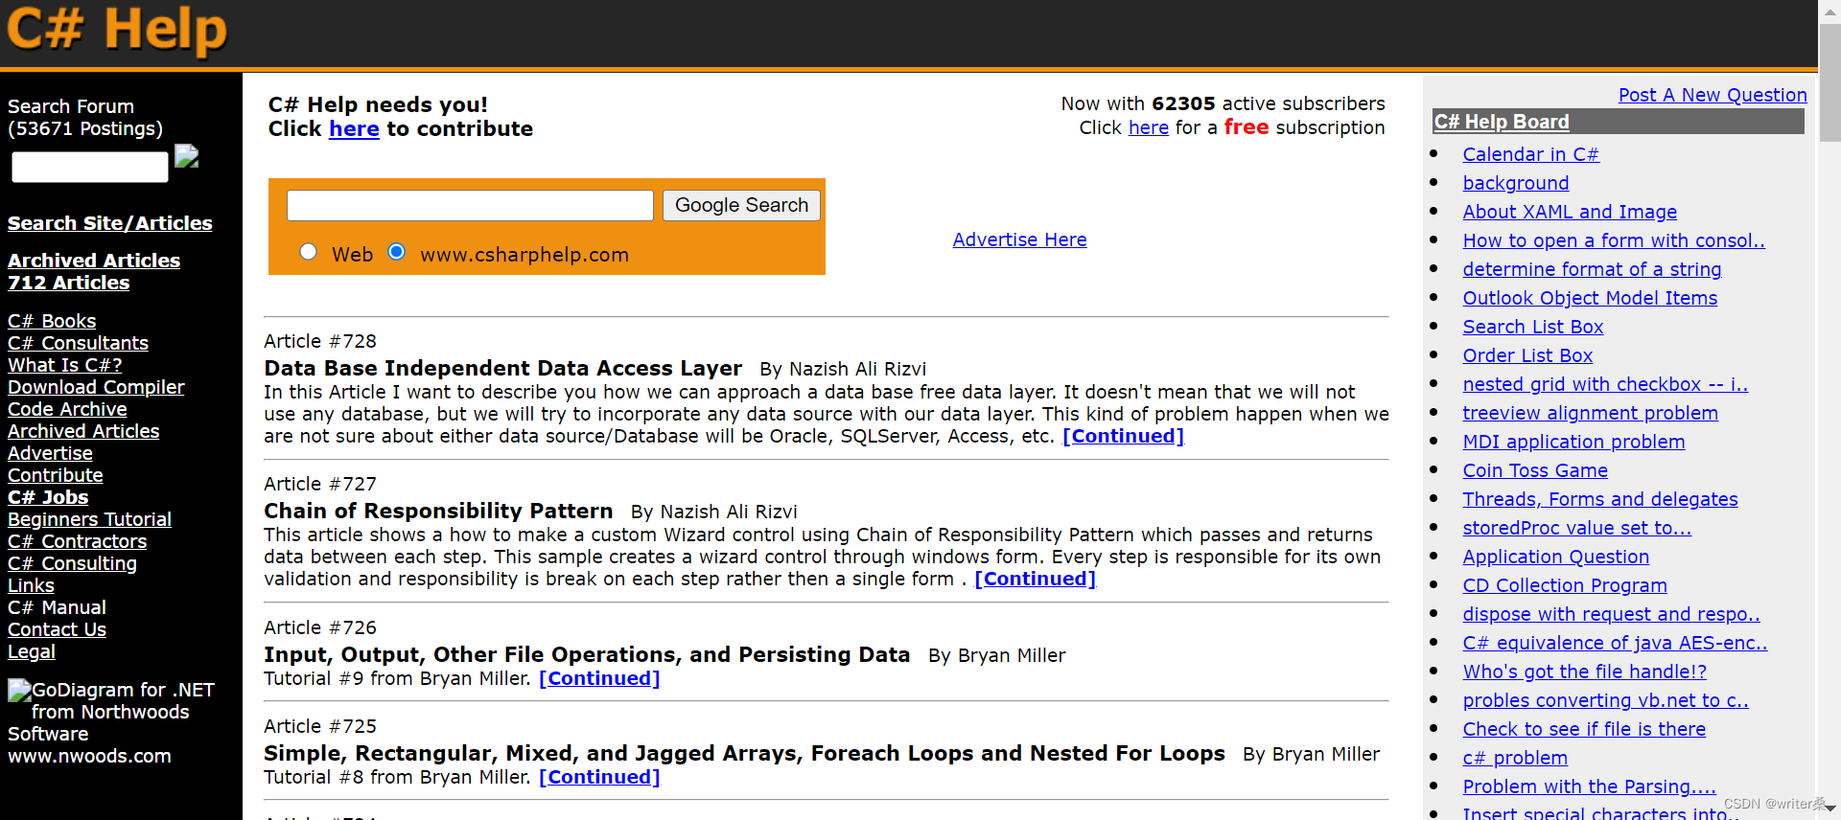Open the C# Help Board heading link
This screenshot has height=820, width=1841.
click(1502, 122)
